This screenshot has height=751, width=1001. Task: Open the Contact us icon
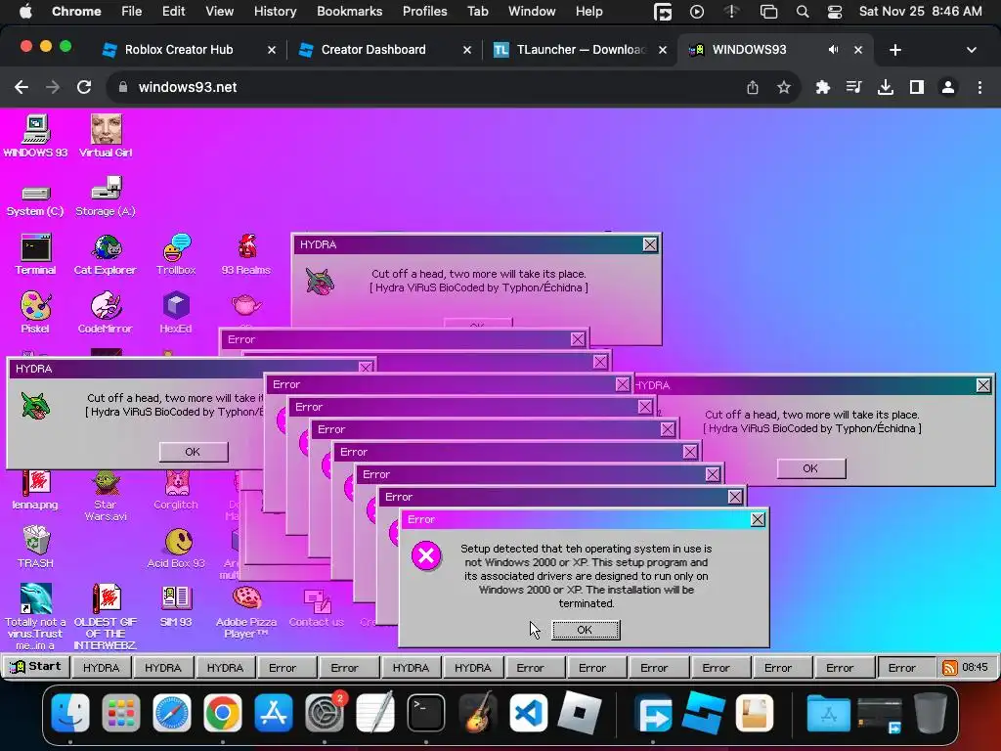coord(317,606)
